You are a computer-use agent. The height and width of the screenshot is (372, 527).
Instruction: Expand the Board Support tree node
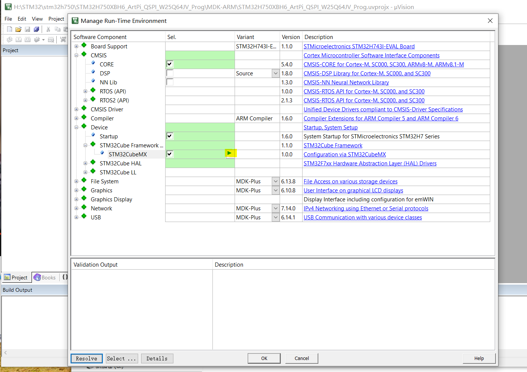pos(77,46)
